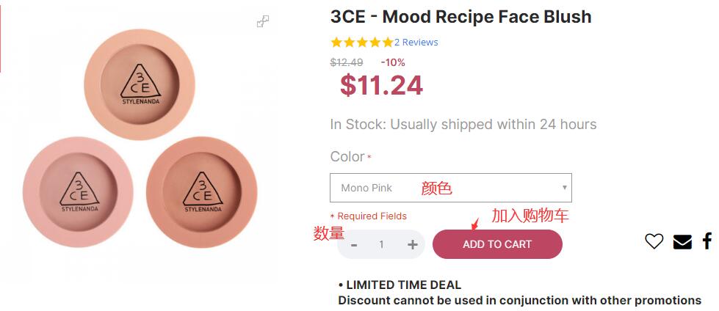Share product on Facebook icon
Screen dimensions: 719x311
pos(707,241)
